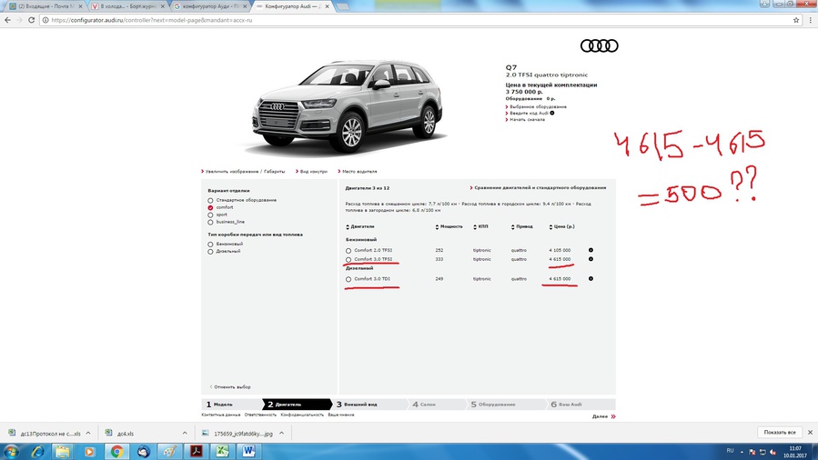
Task: Open Место водителя link
Action: (358, 172)
